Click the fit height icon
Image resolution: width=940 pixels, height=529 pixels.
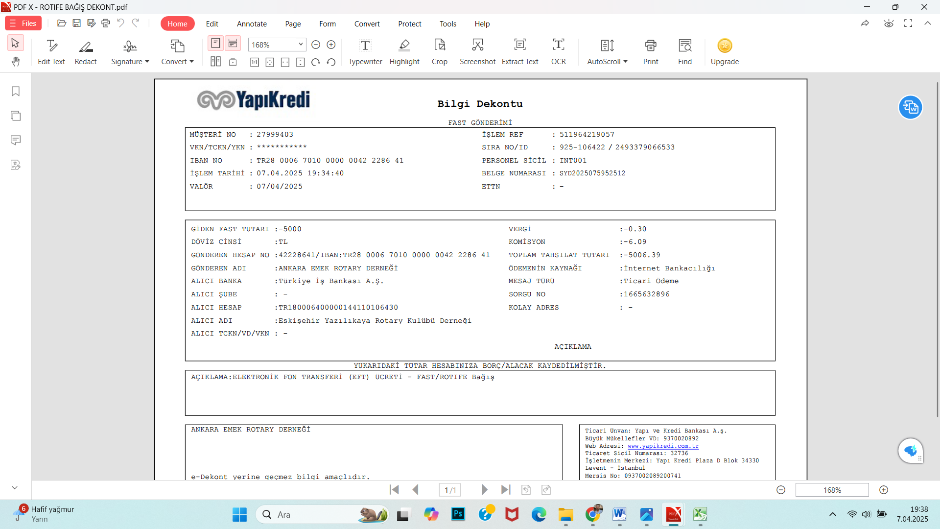tap(301, 62)
